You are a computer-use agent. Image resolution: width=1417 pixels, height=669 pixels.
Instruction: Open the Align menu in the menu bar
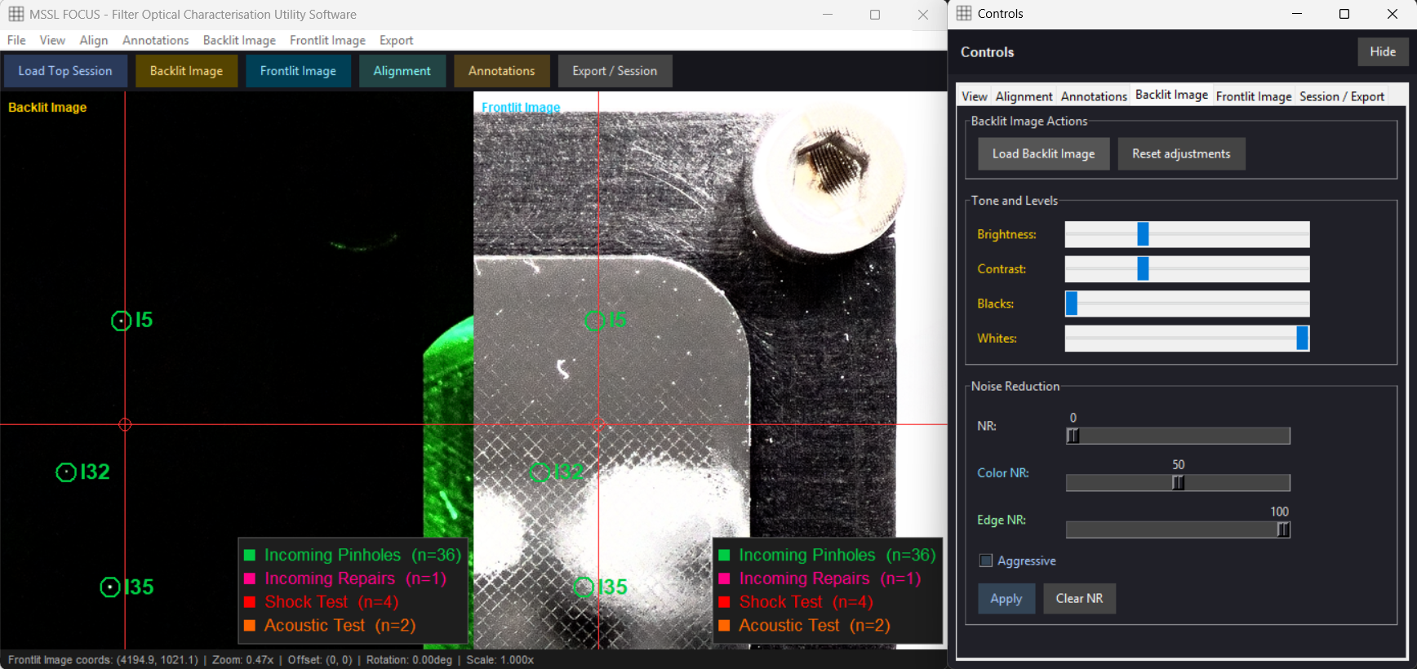click(x=94, y=40)
